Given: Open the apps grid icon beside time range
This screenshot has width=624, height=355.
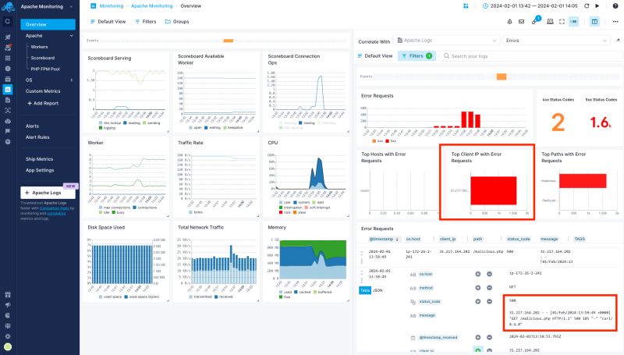Looking at the screenshot, I should pyautogui.click(x=466, y=6).
